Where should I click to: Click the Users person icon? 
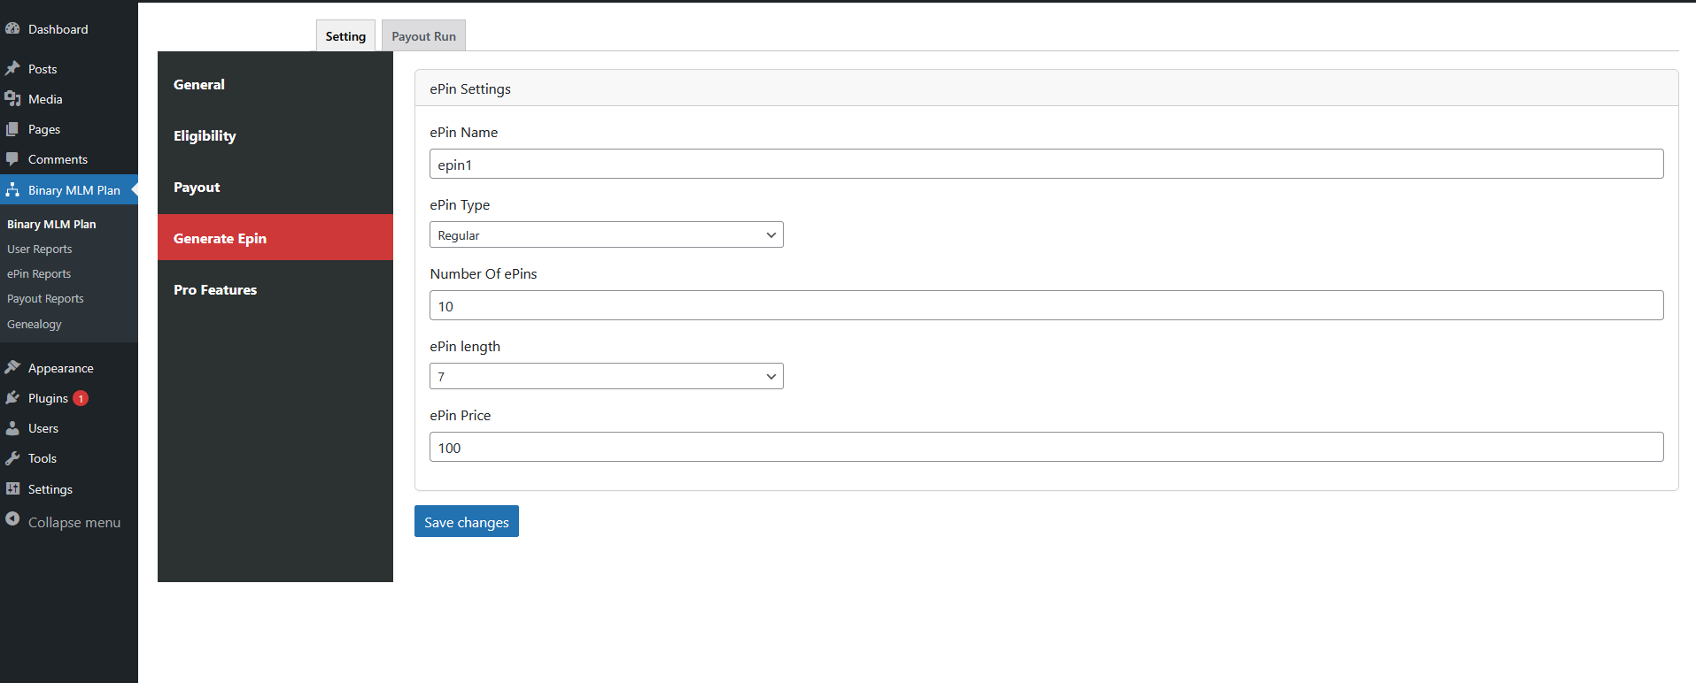click(12, 428)
